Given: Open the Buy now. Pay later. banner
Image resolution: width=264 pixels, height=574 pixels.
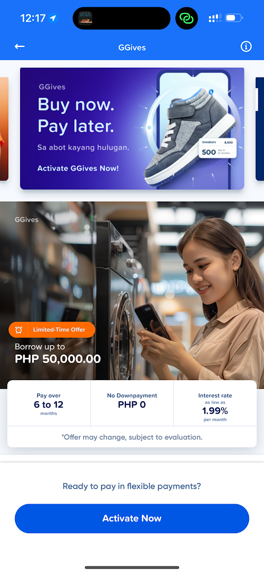Looking at the screenshot, I should 132,128.
